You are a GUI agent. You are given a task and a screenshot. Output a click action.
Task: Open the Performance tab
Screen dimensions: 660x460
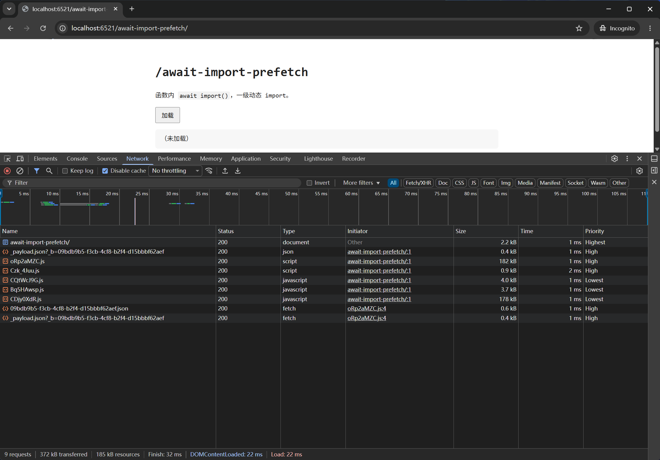click(174, 159)
